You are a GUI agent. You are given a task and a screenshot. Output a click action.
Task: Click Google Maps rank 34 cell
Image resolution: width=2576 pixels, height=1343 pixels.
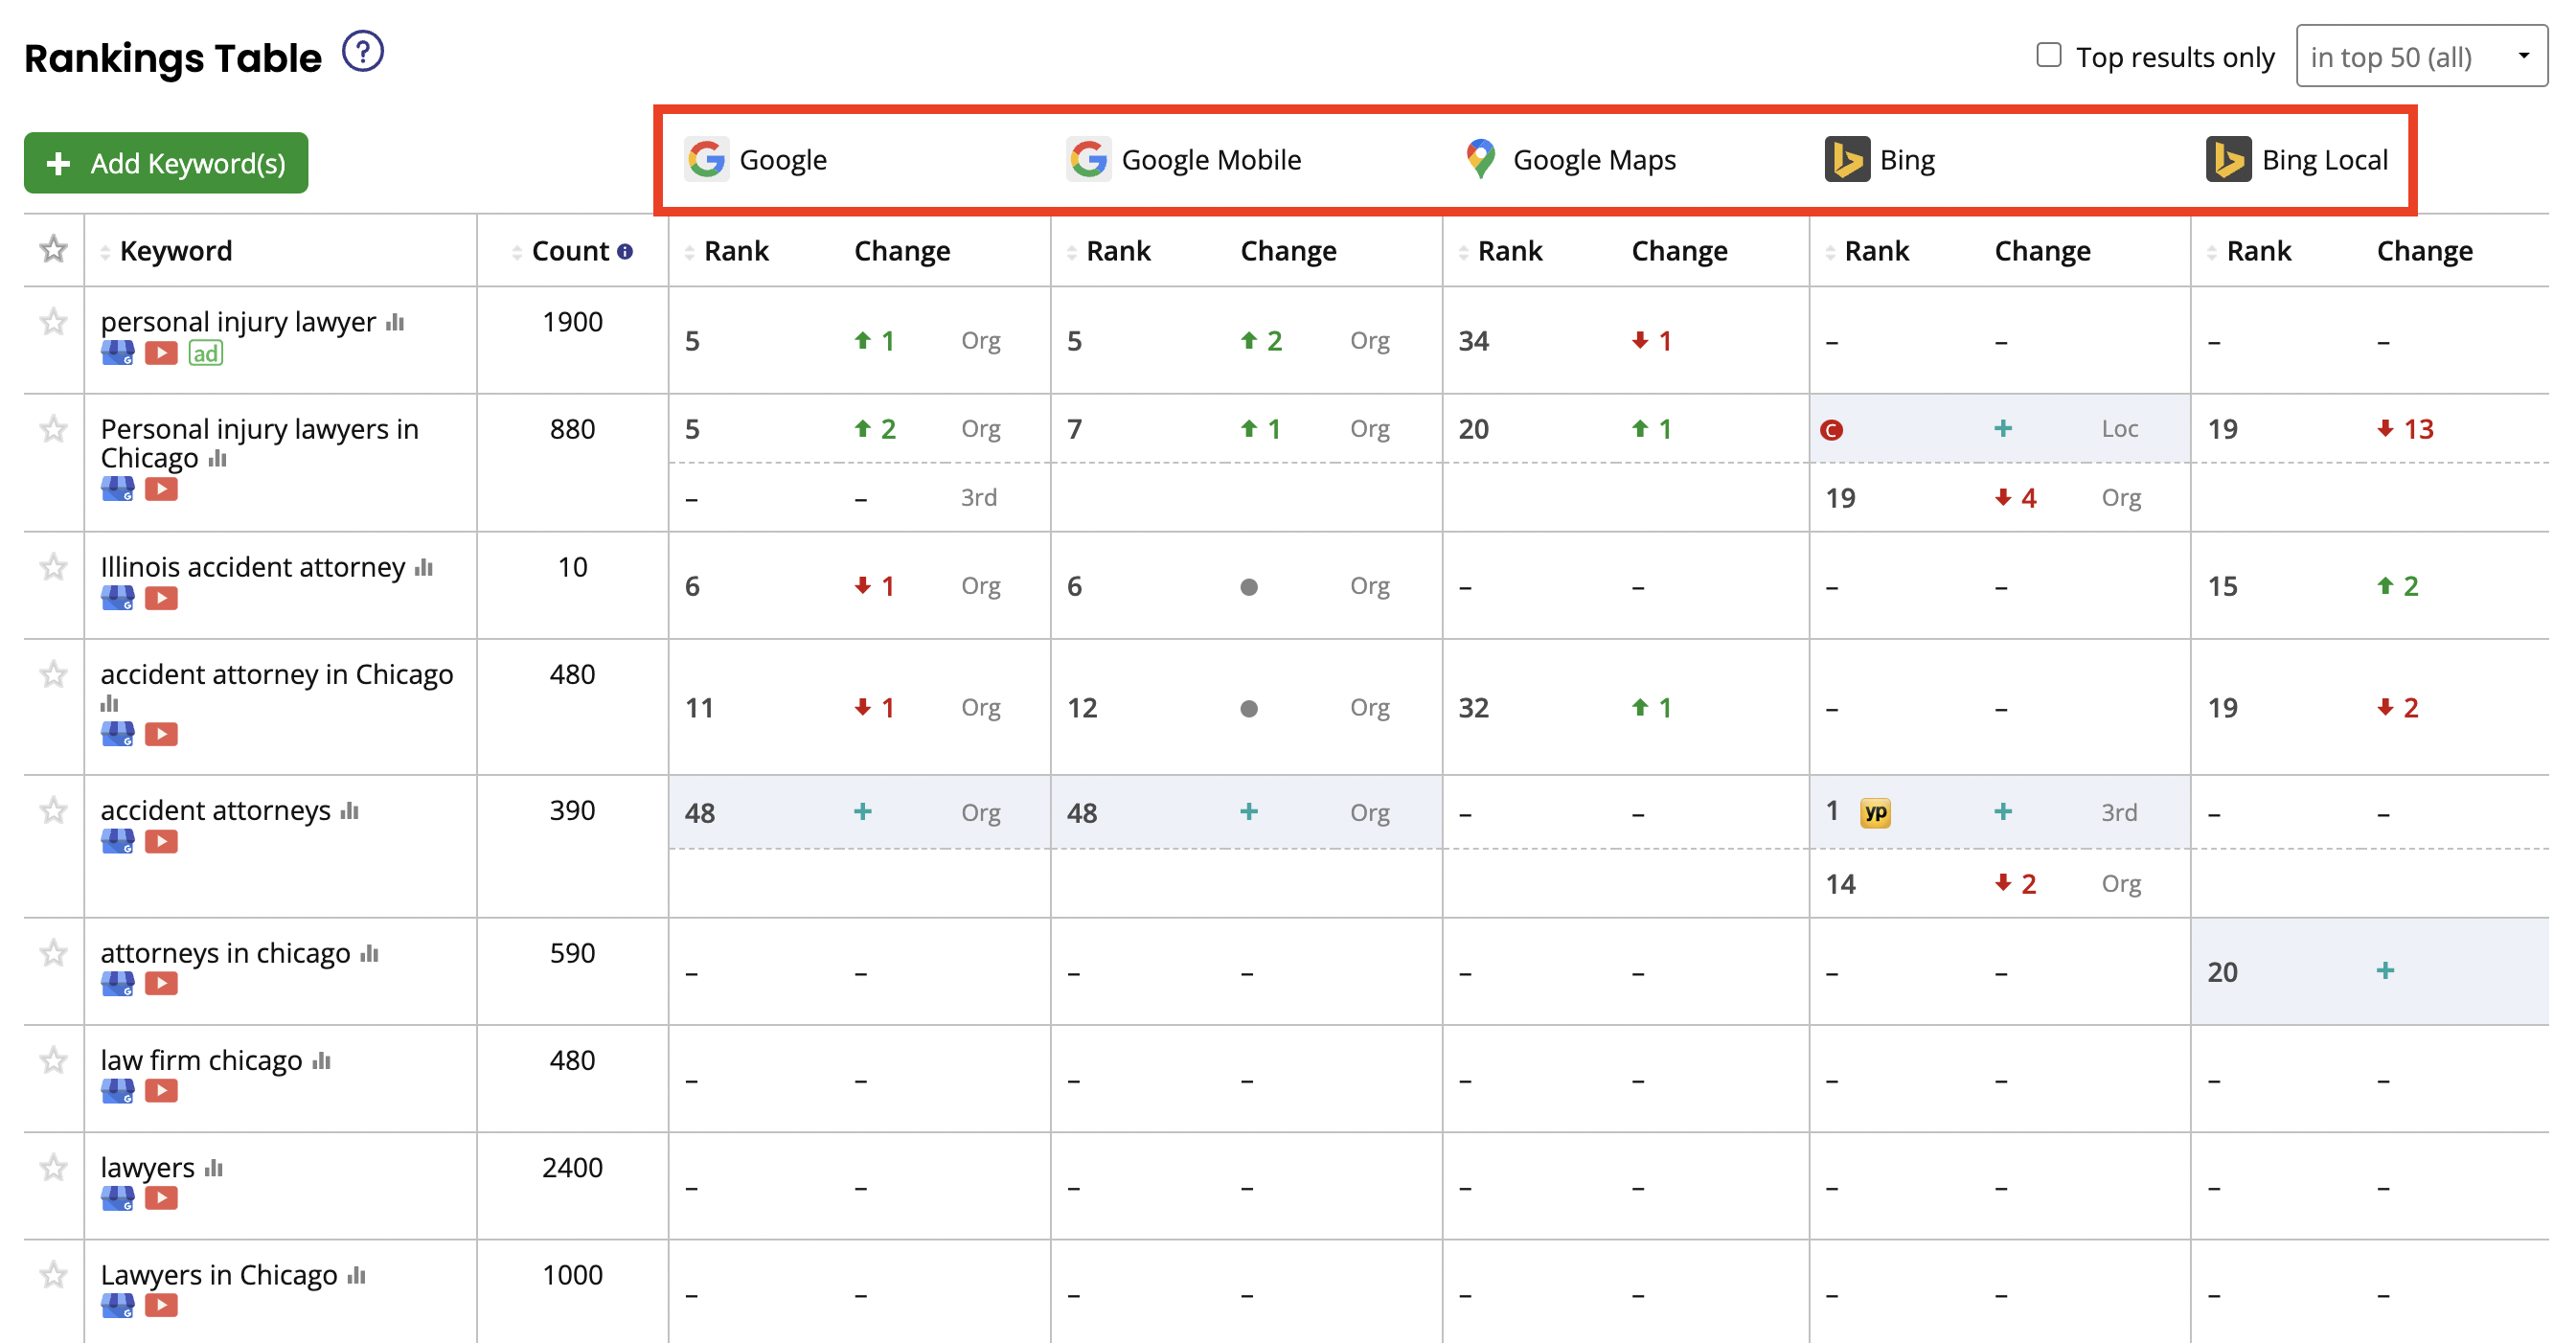1474,341
